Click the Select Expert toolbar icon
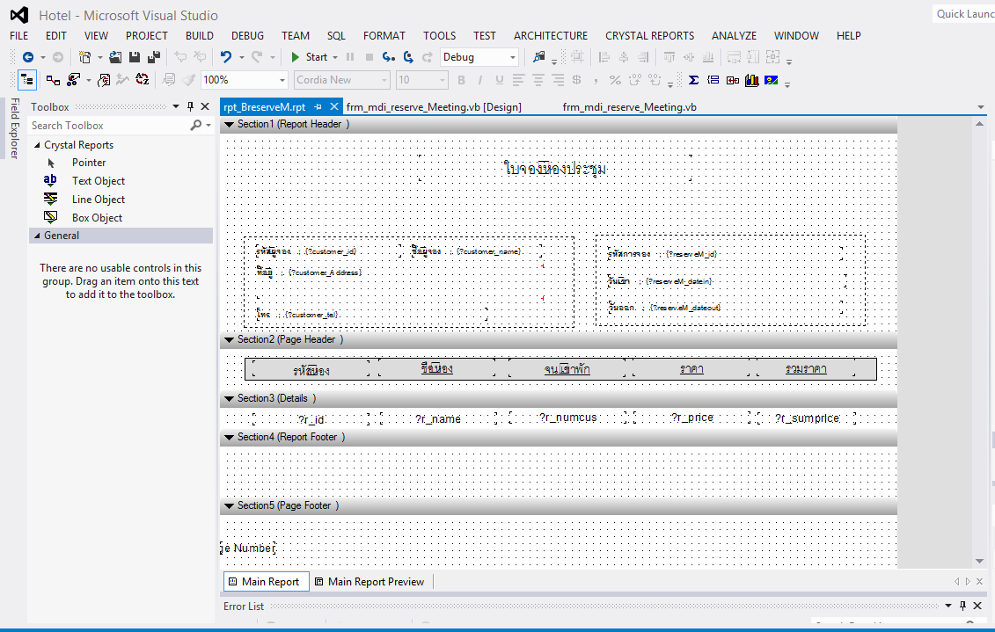Screen dimensions: 995x632 coord(74,80)
